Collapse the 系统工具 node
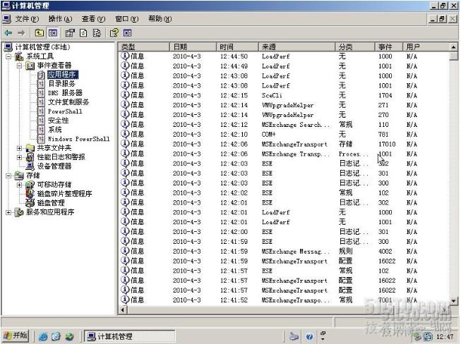Viewport: 461px width, 344px height. click(8, 56)
